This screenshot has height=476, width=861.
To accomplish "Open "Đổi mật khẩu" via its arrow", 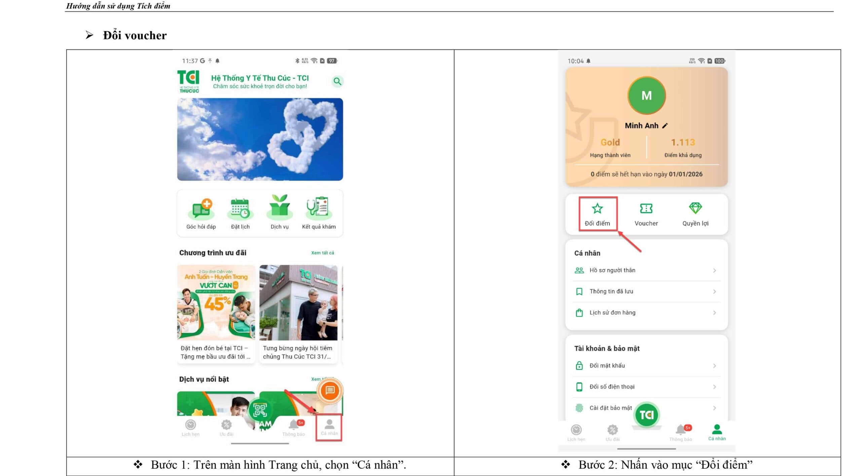I will coord(714,365).
